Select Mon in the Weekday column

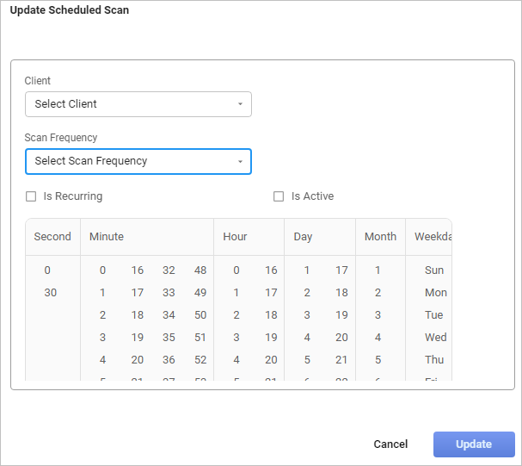tap(435, 293)
